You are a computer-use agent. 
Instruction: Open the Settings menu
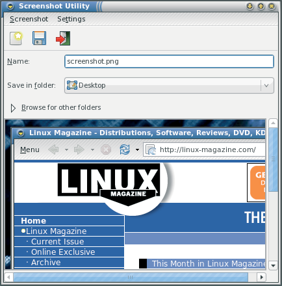71,19
